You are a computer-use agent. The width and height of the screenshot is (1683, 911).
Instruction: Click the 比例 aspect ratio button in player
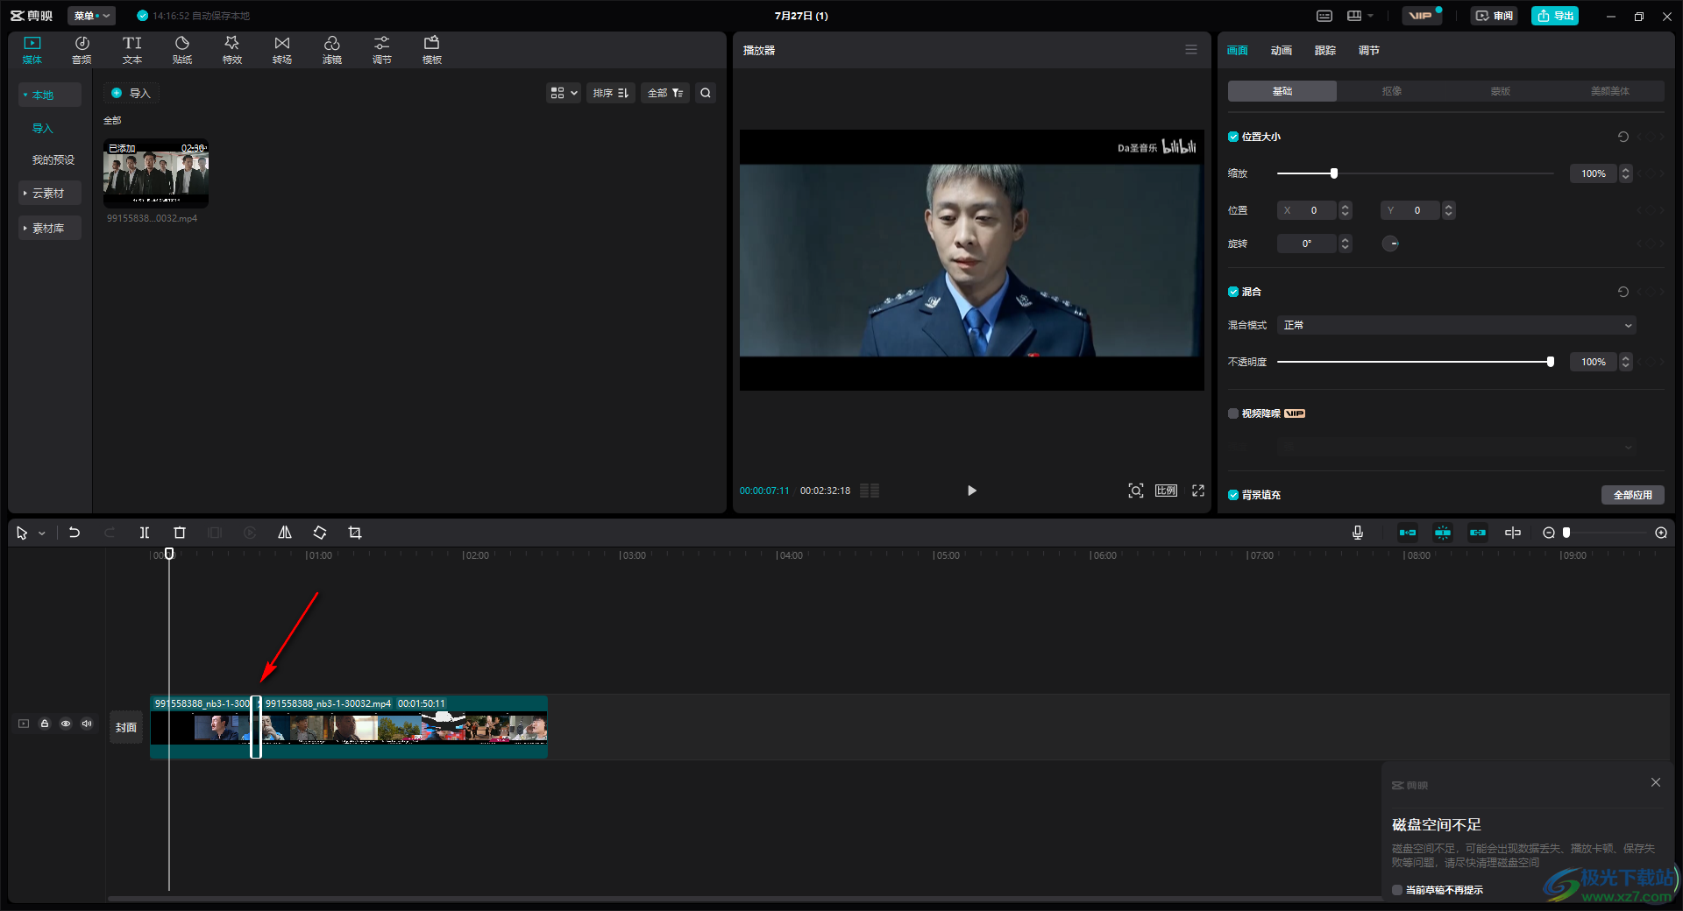pyautogui.click(x=1167, y=491)
